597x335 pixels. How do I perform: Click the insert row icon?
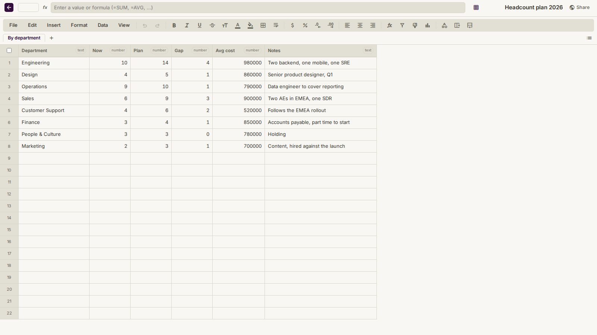(469, 25)
